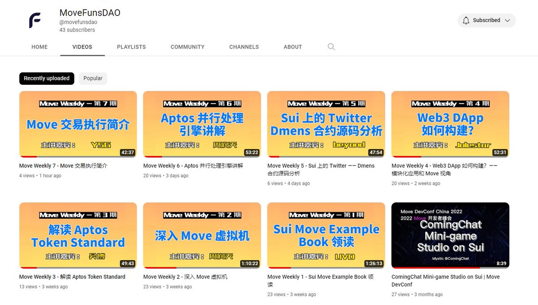Click '20 views • 3 days ago' metadata
538x305 pixels.
pos(166,176)
